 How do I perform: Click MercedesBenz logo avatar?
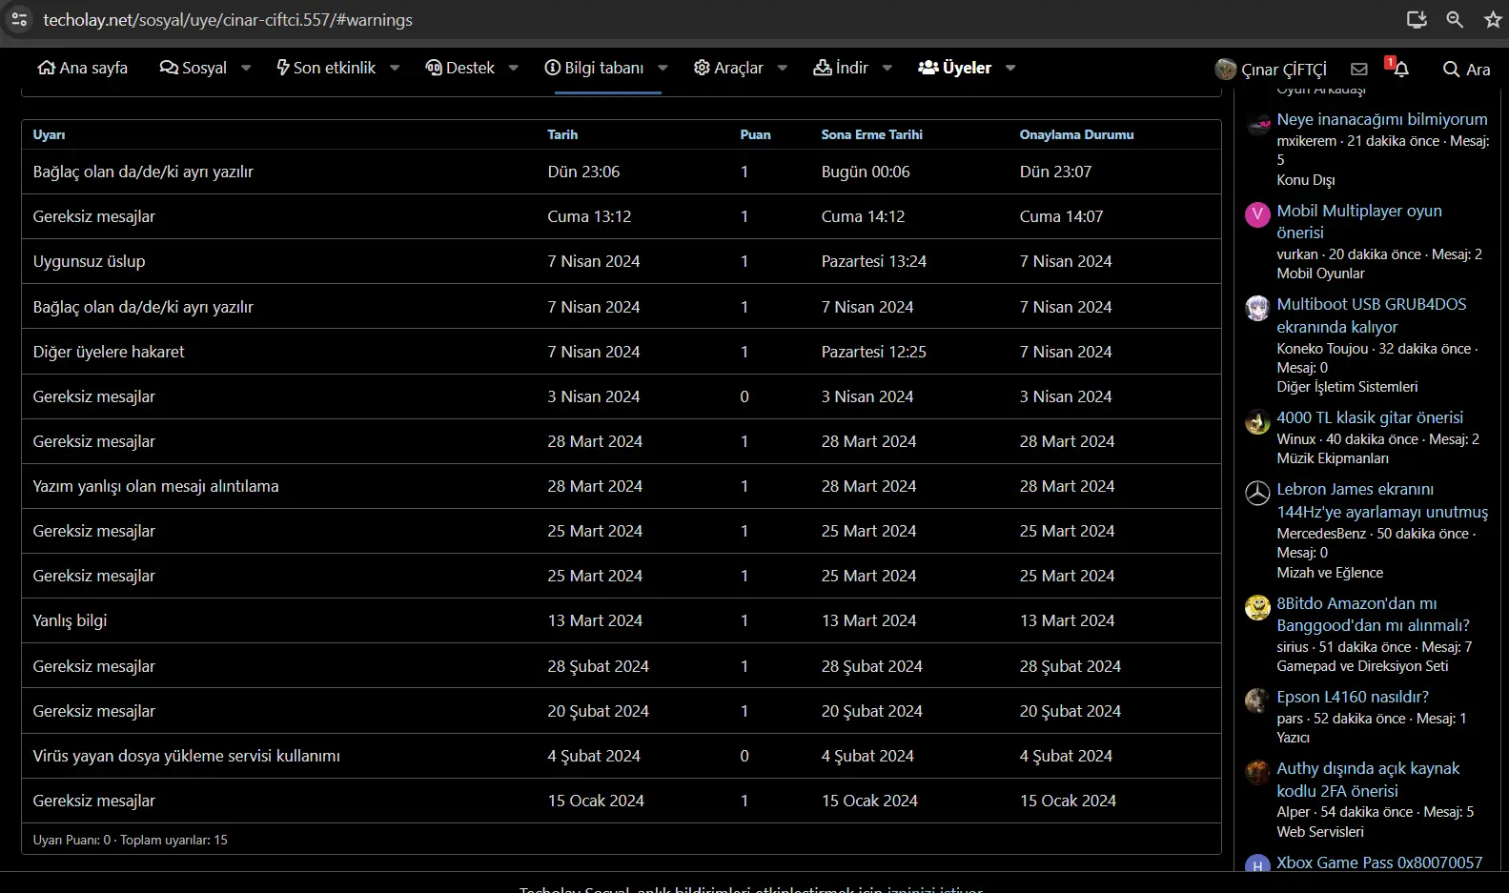tap(1257, 493)
